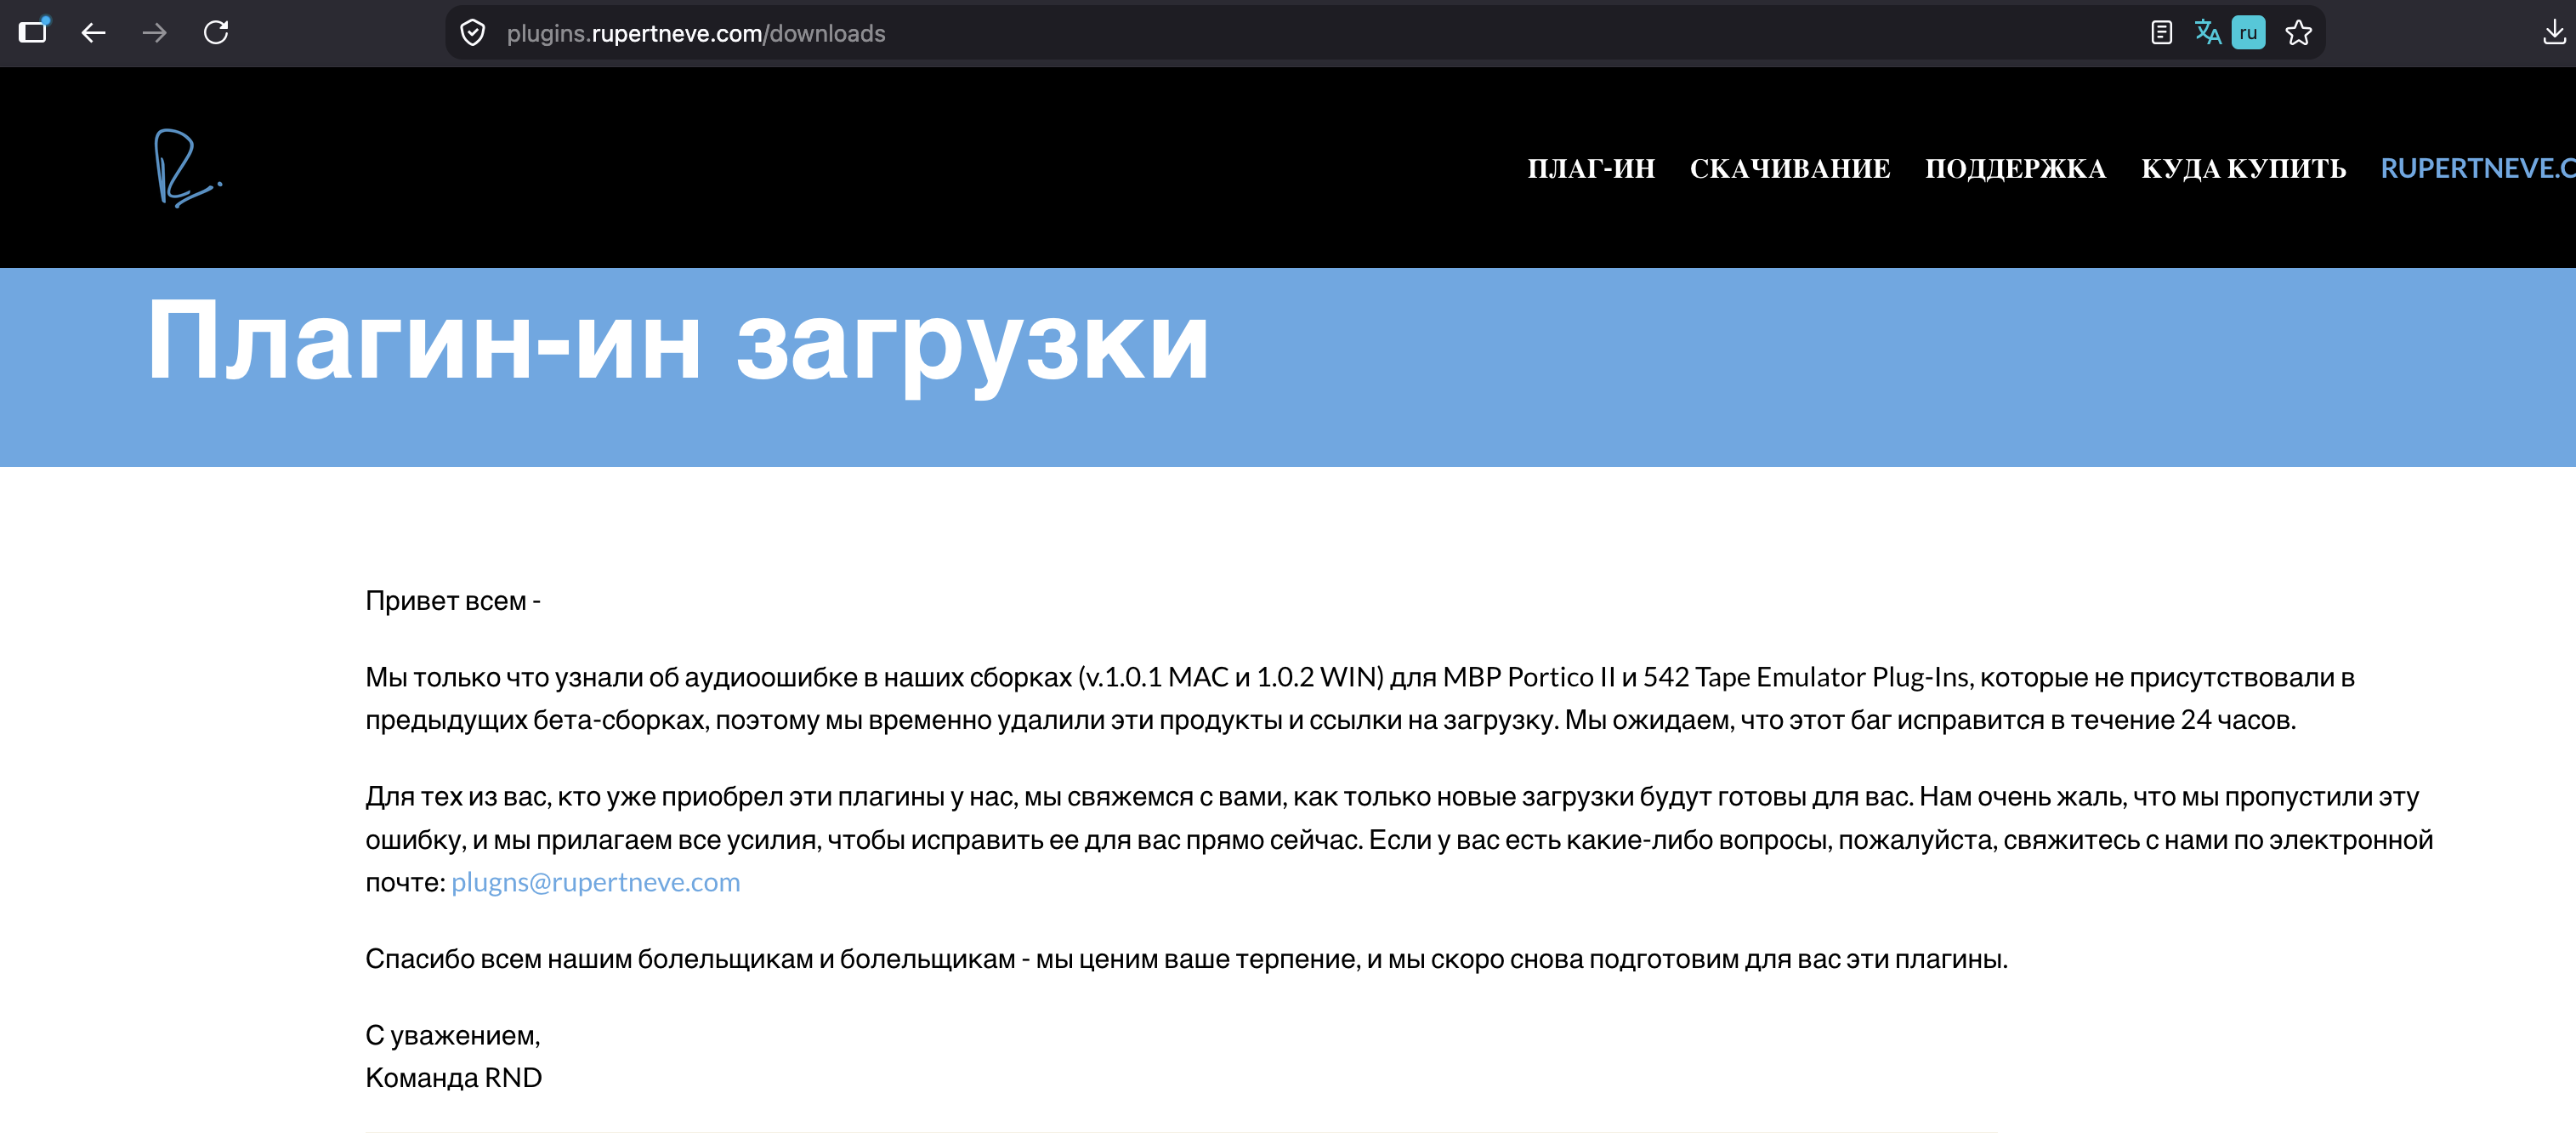The image size is (2576, 1133).
Task: Click the plugns@rupertneve.com email link
Action: pos(595,882)
